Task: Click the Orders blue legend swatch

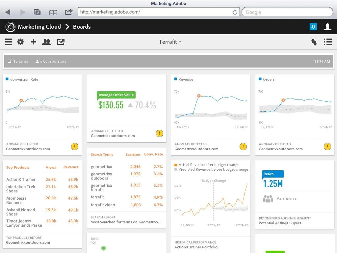Action: [x=260, y=79]
